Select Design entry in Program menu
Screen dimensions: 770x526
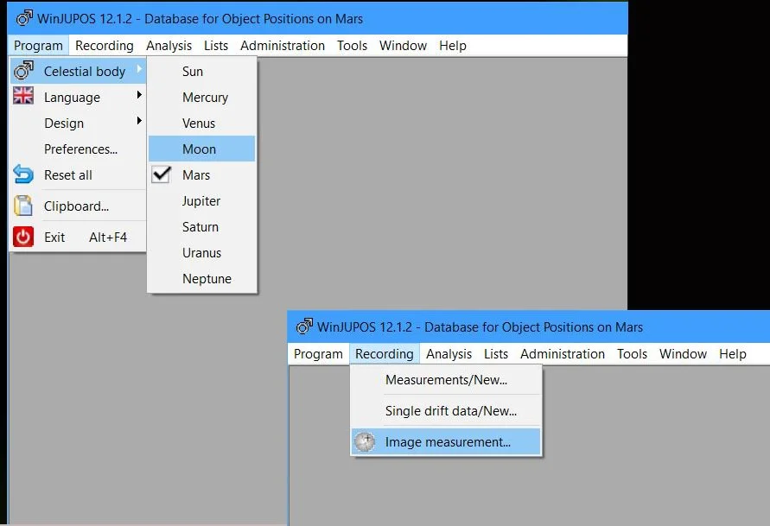click(x=78, y=124)
